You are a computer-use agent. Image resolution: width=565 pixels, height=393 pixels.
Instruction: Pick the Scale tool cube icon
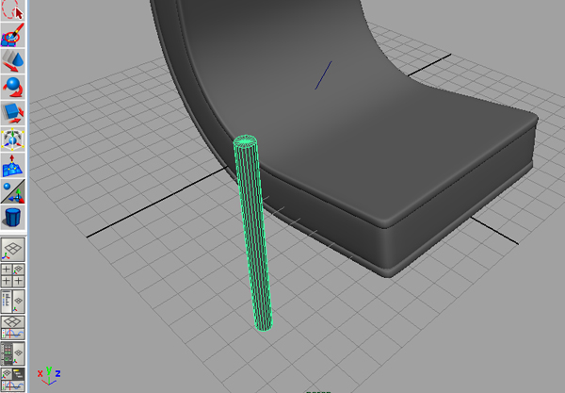tap(12, 114)
